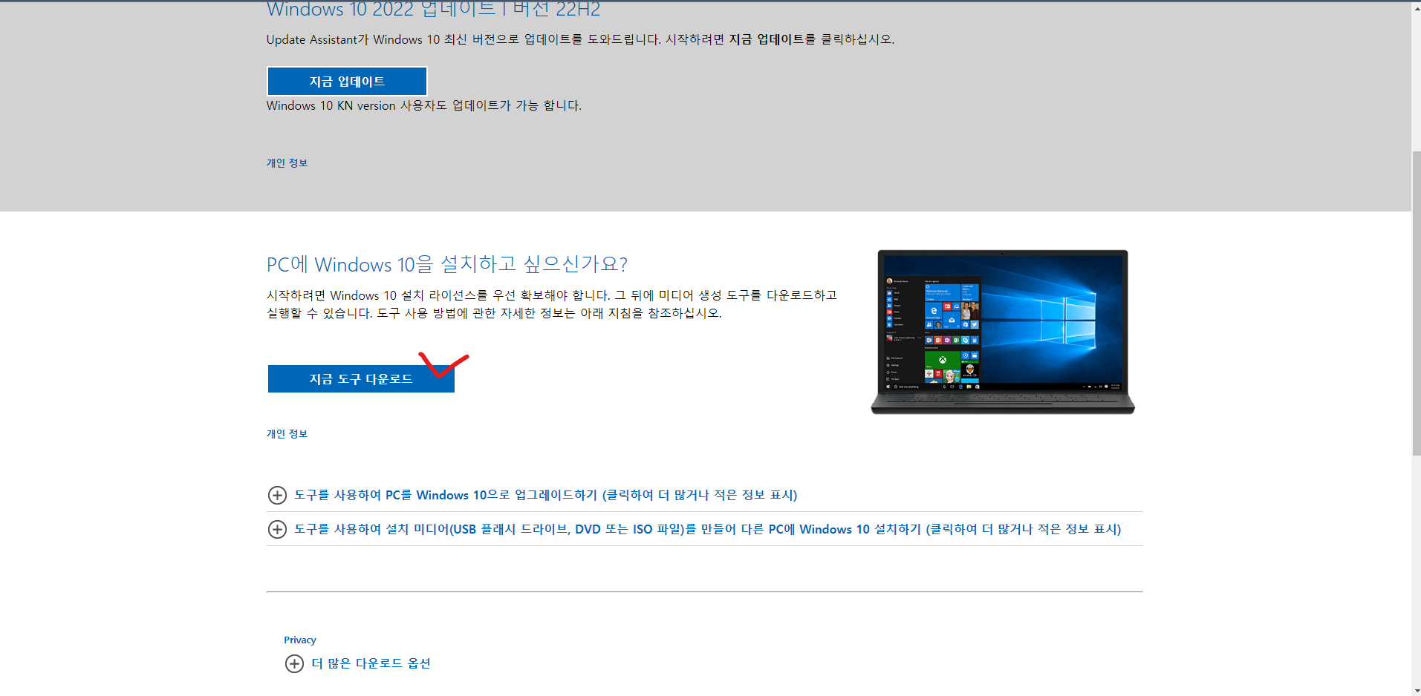Click the Windows 10 KN version 사용자도 text
The width and height of the screenshot is (1421, 696).
(423, 105)
